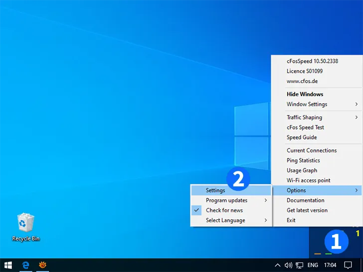
Task: Expand the Options submenu
Action: 317,190
